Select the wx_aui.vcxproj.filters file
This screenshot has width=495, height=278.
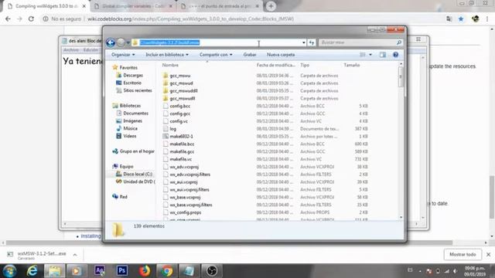click(x=189, y=190)
